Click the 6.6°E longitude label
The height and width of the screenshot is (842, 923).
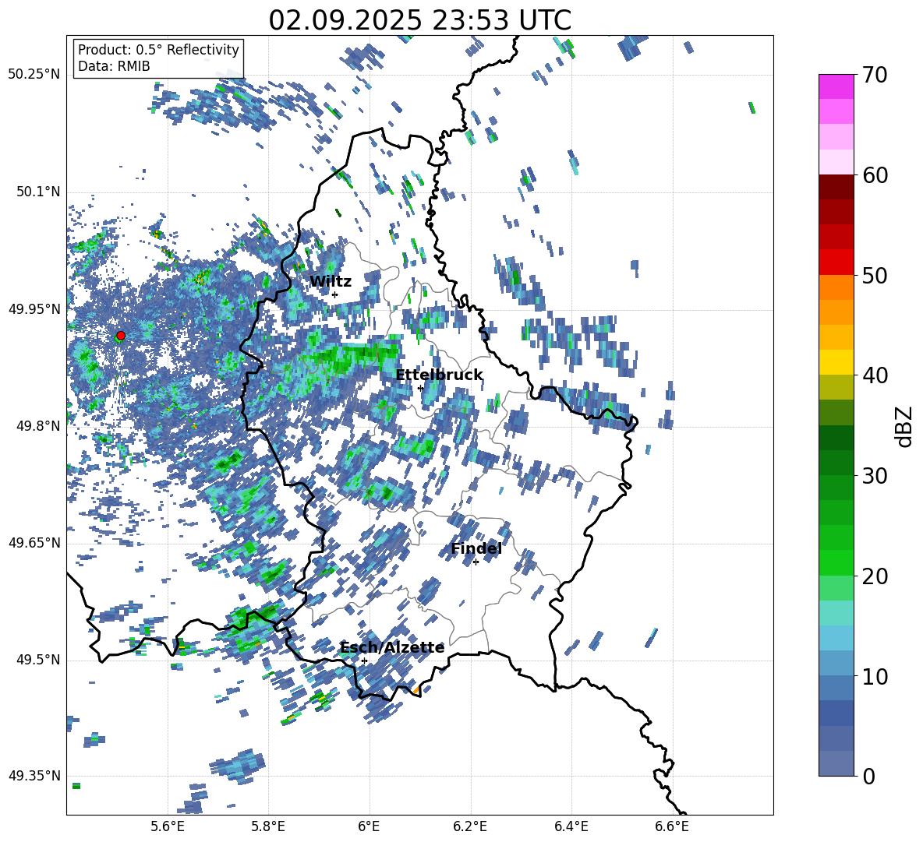pyautogui.click(x=672, y=826)
